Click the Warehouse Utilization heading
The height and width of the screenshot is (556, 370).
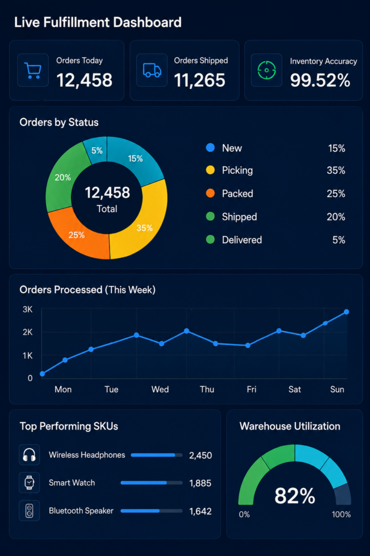coord(290,426)
